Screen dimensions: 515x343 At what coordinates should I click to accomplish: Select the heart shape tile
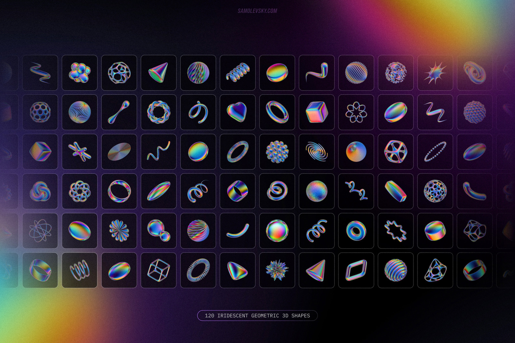click(238, 112)
